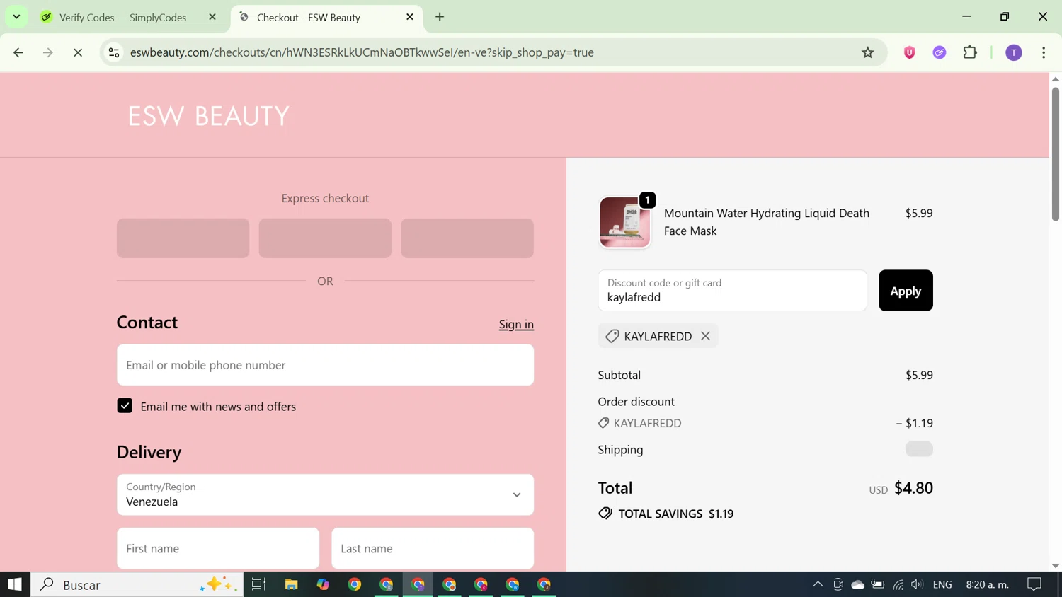Open the Chrome profile T avatar

click(1014, 52)
